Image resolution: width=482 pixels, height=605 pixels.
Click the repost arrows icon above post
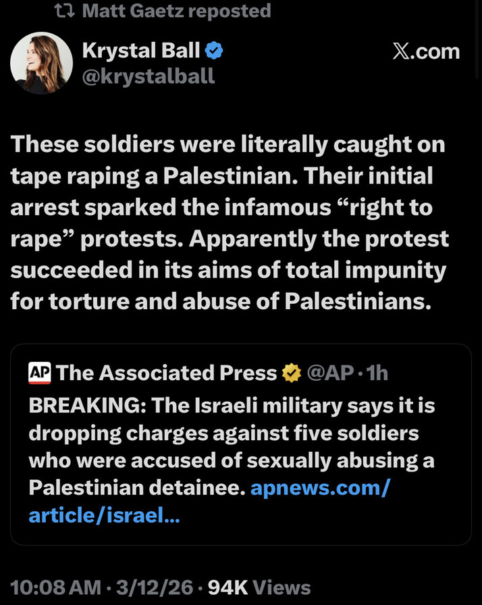pyautogui.click(x=64, y=11)
